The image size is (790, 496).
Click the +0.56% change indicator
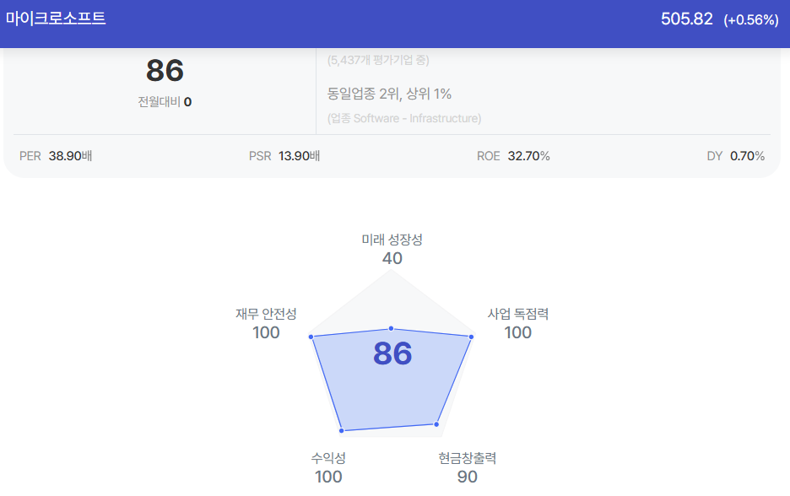[751, 19]
